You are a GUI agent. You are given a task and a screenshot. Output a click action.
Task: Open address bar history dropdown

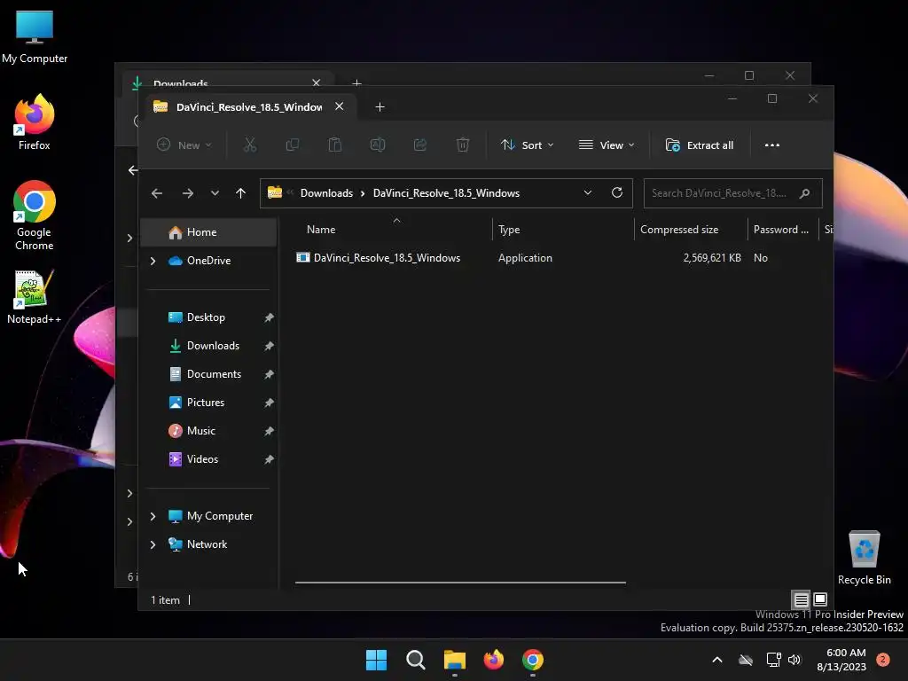coord(588,192)
